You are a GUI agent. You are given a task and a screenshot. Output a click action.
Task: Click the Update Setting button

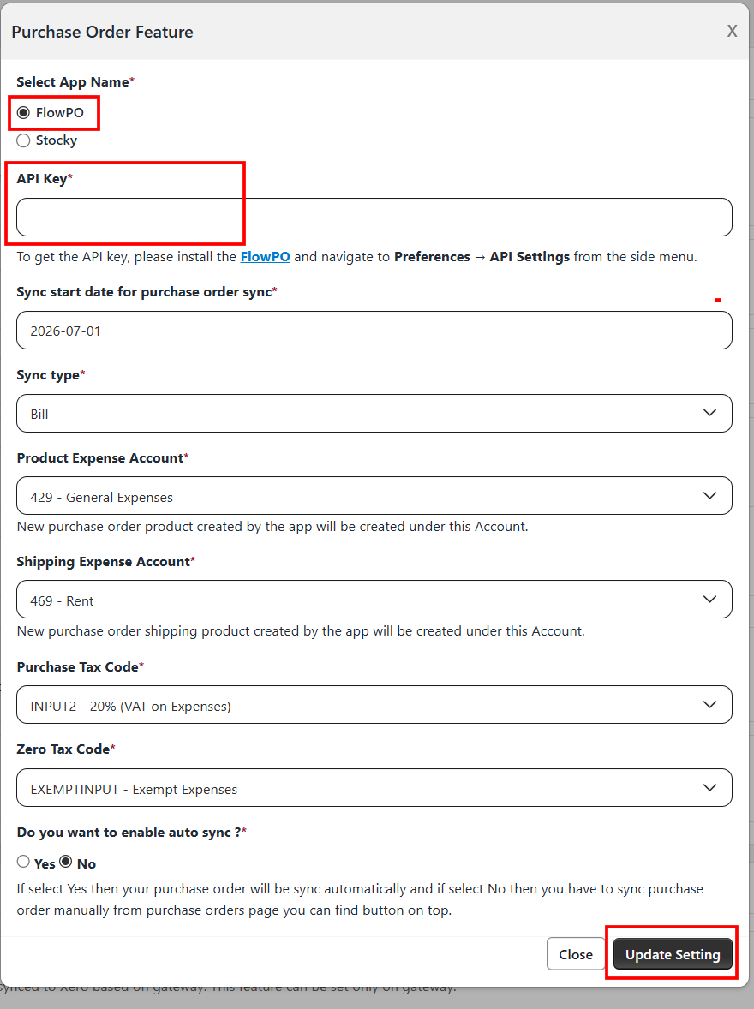673,953
